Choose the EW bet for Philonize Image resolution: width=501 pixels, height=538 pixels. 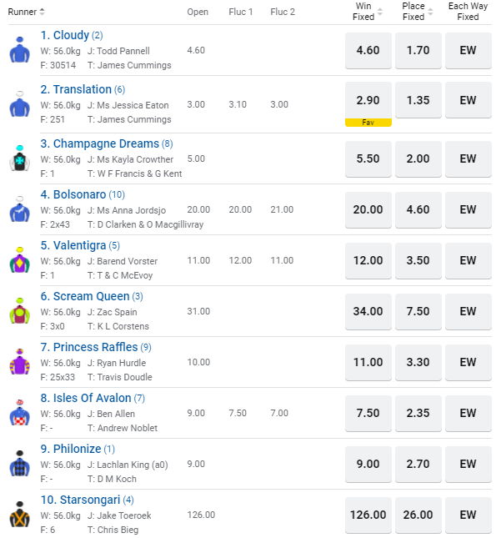click(x=468, y=464)
